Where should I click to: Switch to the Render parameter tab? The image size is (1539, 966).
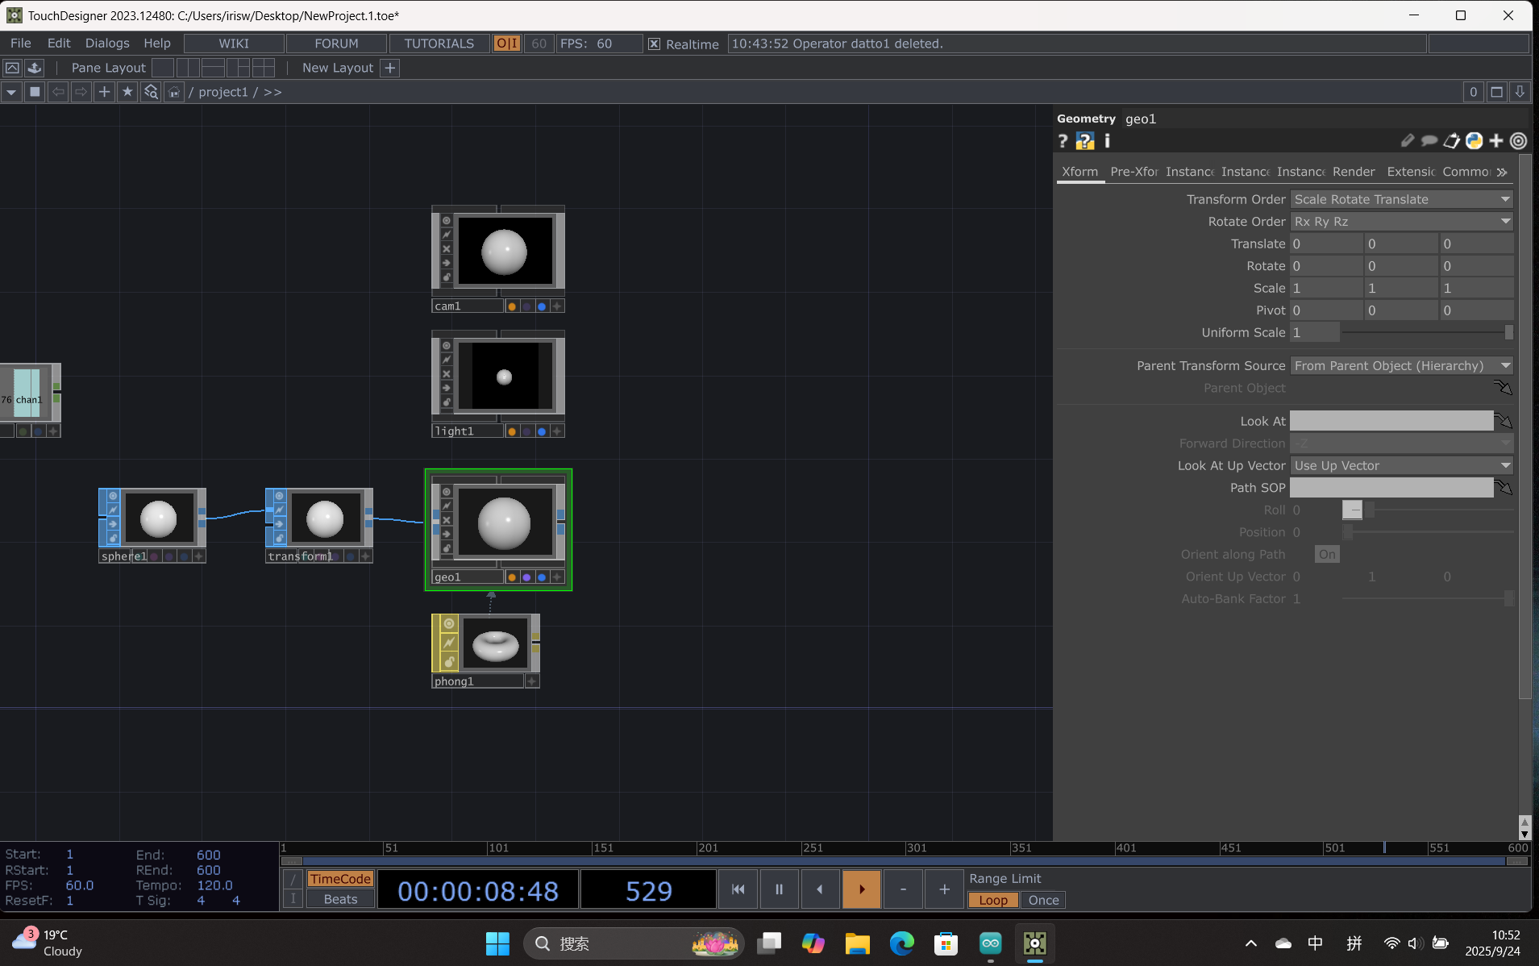click(1354, 171)
